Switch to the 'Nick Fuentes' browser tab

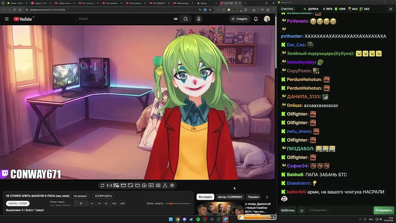pyautogui.click(x=136, y=3)
